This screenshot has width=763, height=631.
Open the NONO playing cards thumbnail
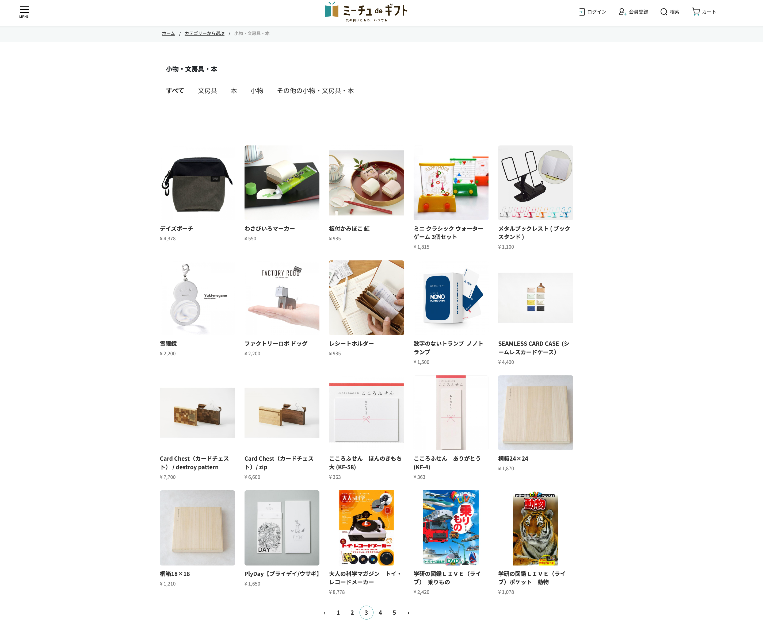click(451, 298)
